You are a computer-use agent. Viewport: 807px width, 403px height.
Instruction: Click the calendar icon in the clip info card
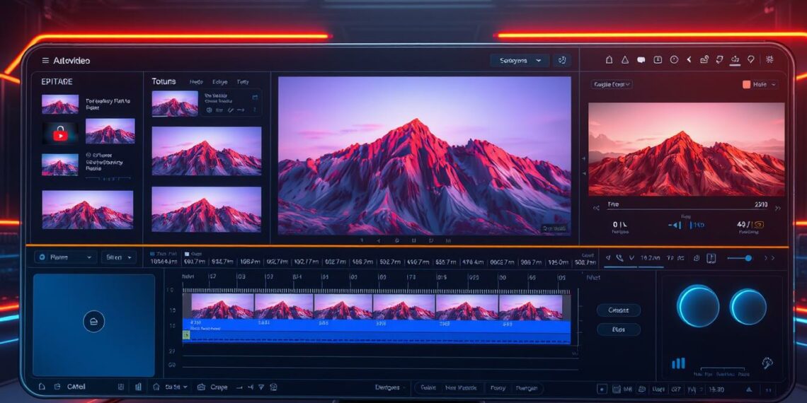[254, 97]
